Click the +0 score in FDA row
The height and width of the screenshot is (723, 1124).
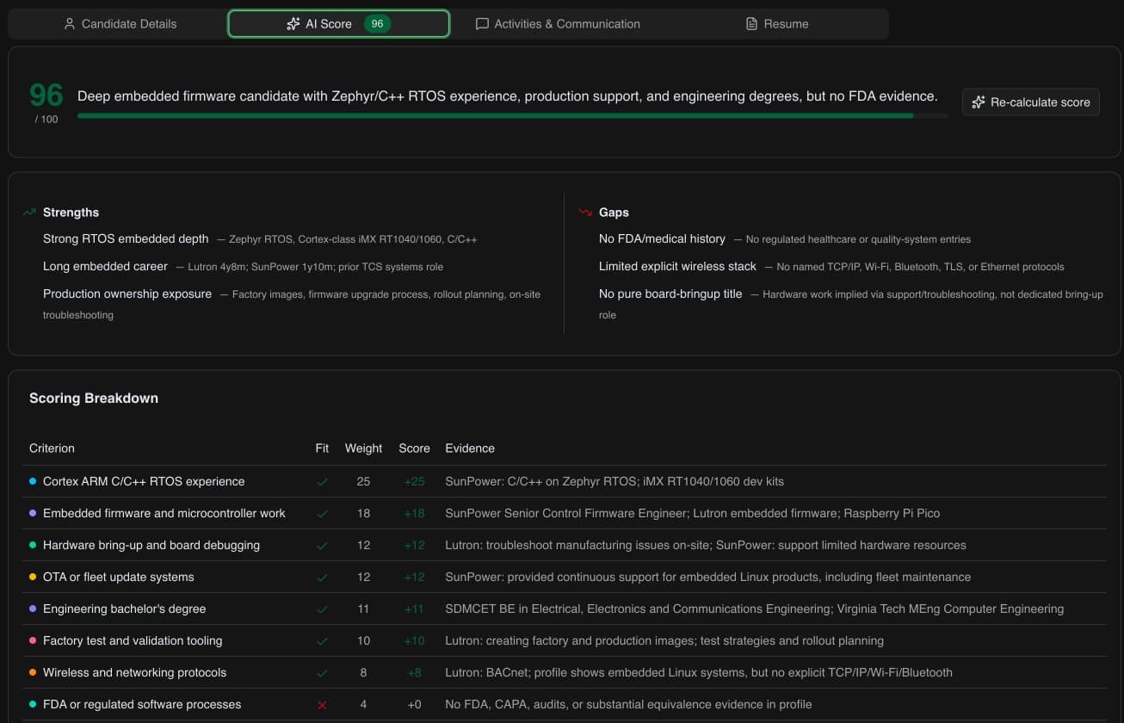tap(414, 705)
